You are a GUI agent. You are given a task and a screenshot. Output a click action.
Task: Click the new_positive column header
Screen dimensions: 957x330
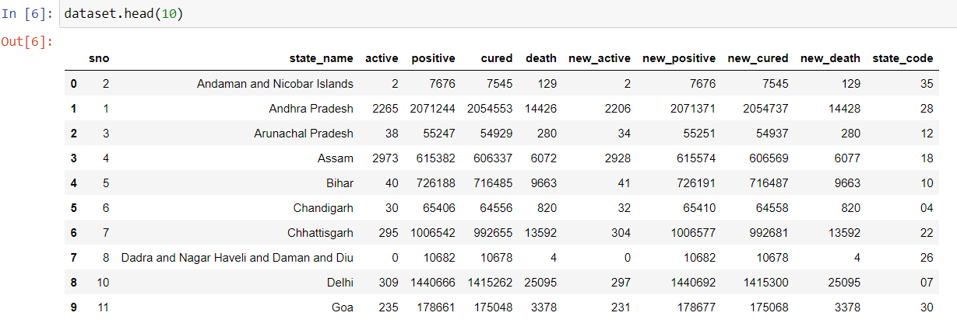pos(679,58)
